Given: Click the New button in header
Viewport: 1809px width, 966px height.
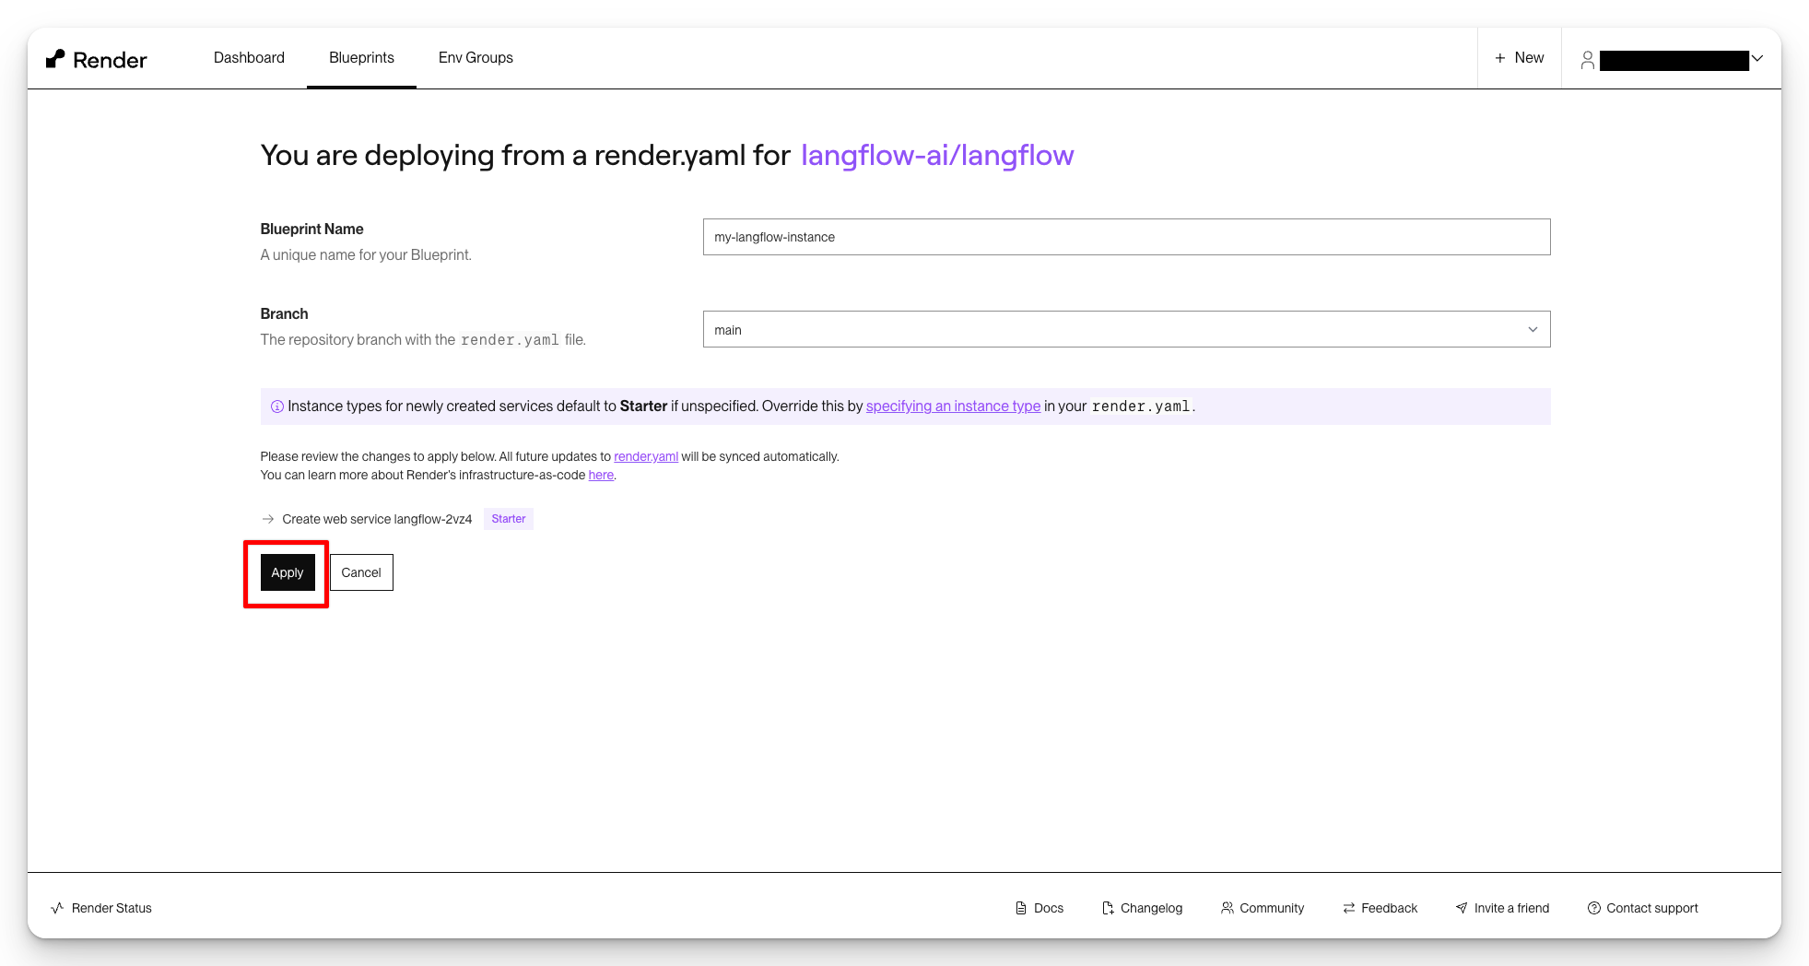Looking at the screenshot, I should pos(1520,58).
